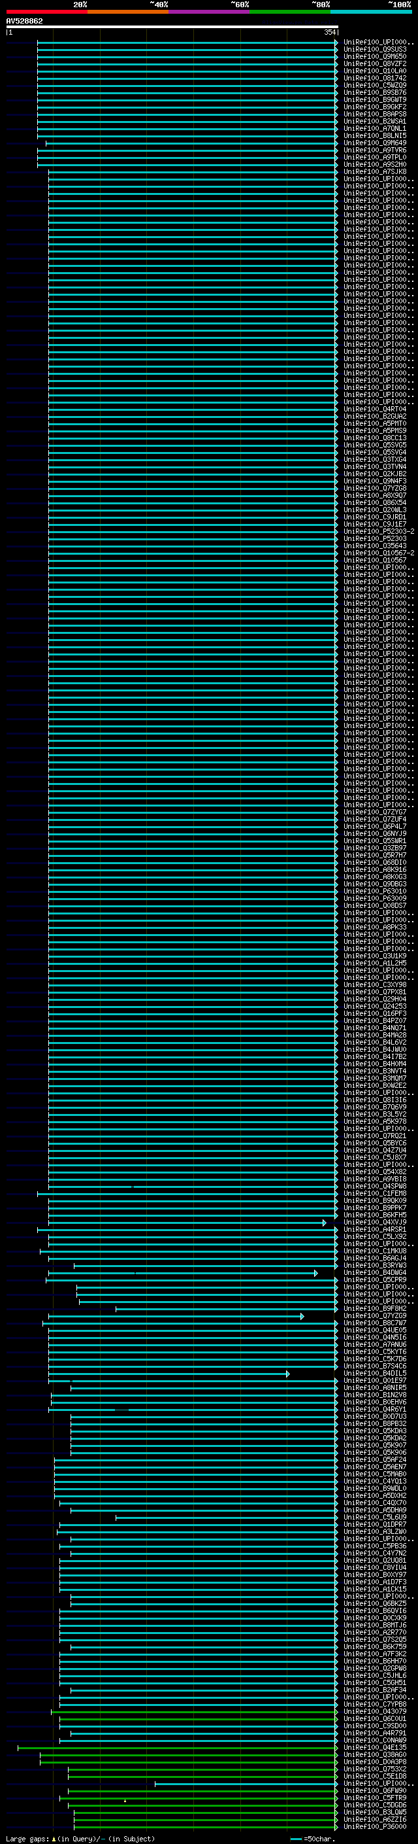Select hit label UniRef100_B9GWT9
The height and width of the screenshot is (1844, 418).
click(x=375, y=99)
